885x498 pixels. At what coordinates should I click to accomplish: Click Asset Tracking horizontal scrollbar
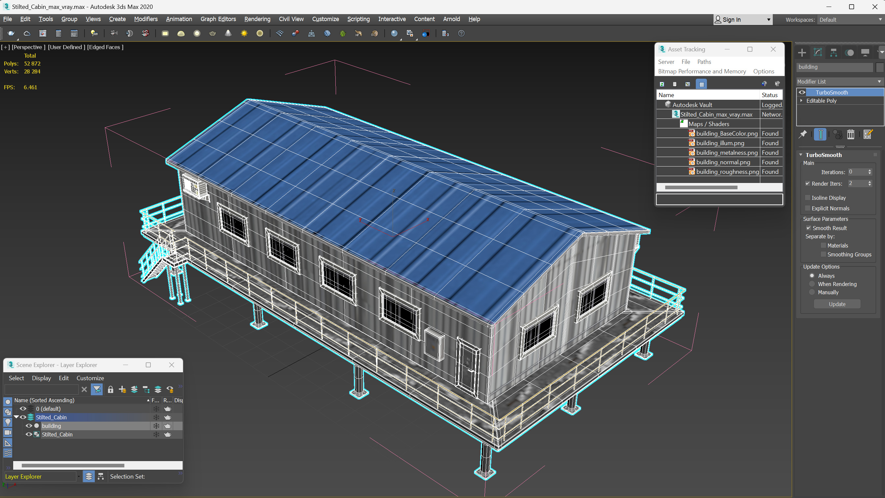[x=701, y=187]
